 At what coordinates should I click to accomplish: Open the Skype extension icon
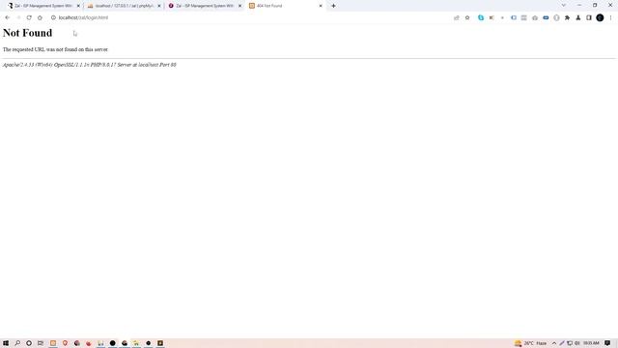(x=481, y=17)
